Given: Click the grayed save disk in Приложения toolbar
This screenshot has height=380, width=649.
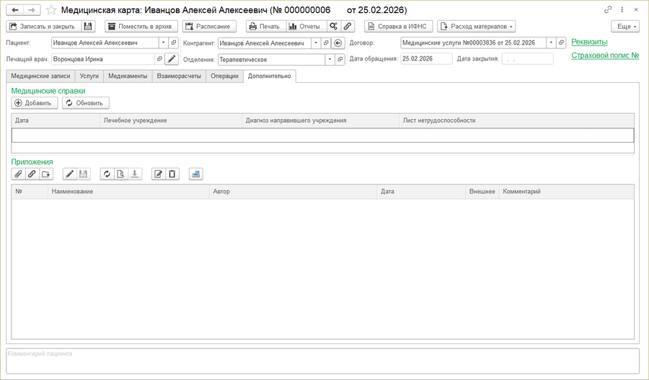Looking at the screenshot, I should pos(83,174).
